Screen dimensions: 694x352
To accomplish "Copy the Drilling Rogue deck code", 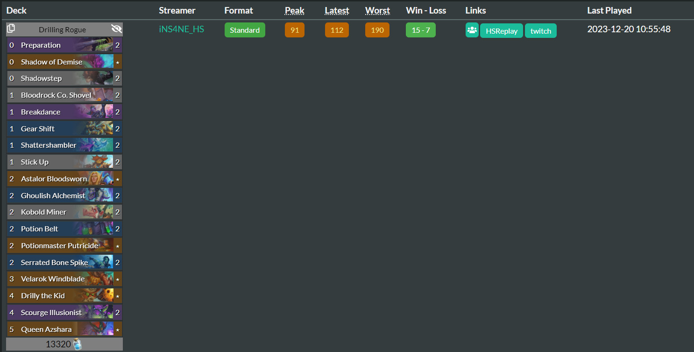I will tap(11, 29).
